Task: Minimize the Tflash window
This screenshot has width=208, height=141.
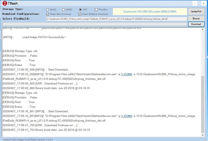Action: (178, 4)
